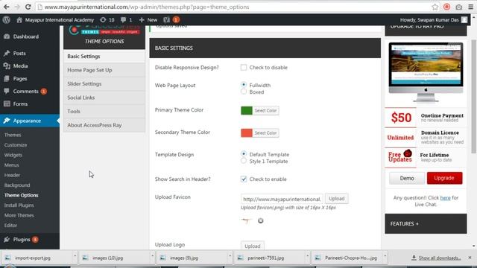The width and height of the screenshot is (477, 268).
Task: Select the Fullwidth layout radio button
Action: 244,85
